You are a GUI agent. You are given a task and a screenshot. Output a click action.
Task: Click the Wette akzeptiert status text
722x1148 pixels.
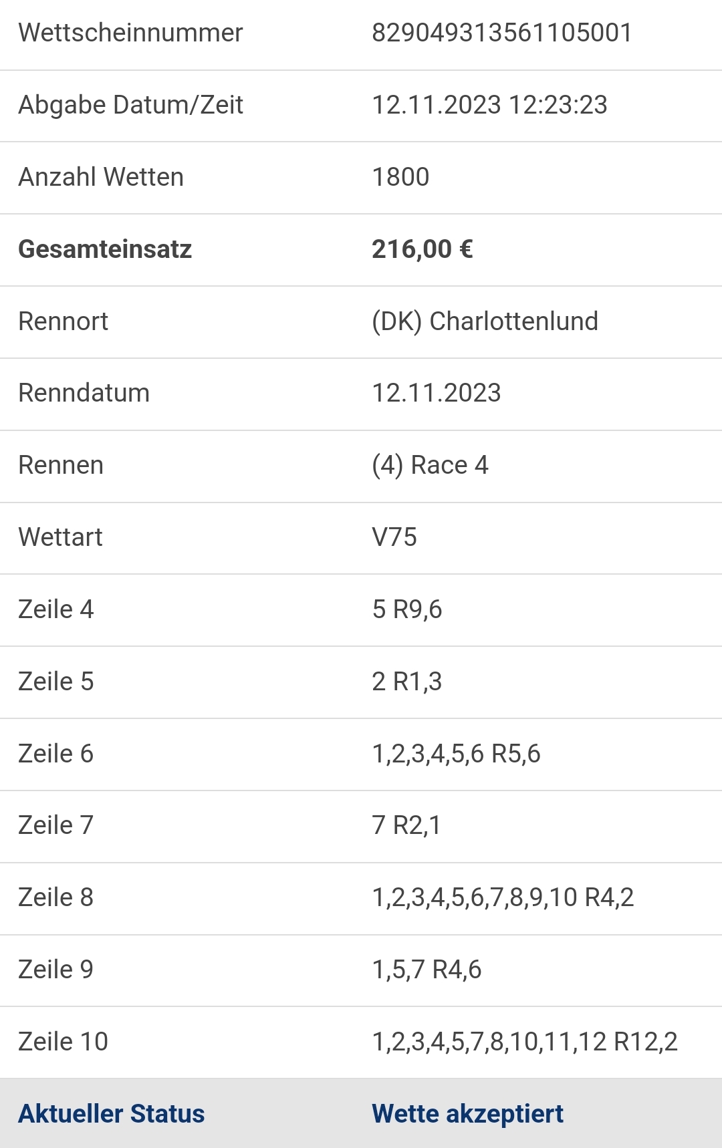(x=467, y=1114)
